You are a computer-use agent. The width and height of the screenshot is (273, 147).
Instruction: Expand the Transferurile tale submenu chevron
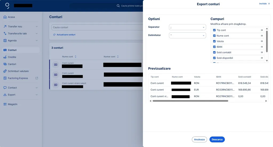point(37,33)
